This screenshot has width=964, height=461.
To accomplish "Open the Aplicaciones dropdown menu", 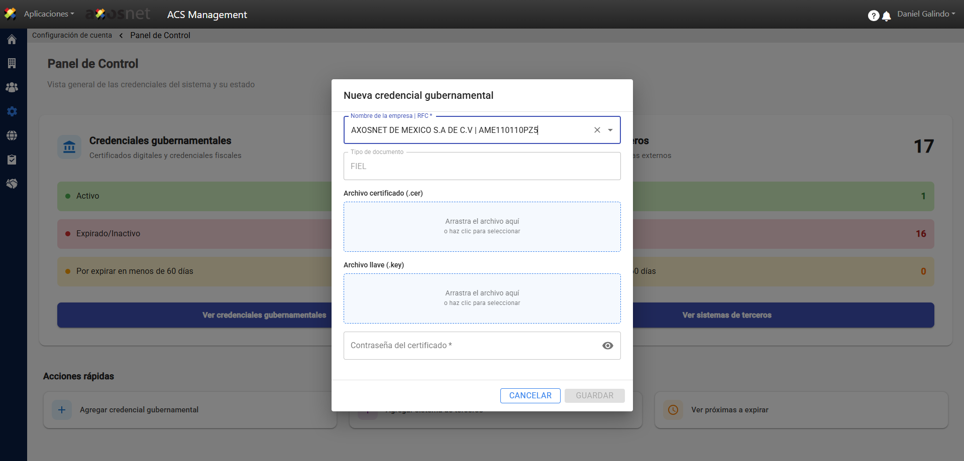I will (x=49, y=14).
